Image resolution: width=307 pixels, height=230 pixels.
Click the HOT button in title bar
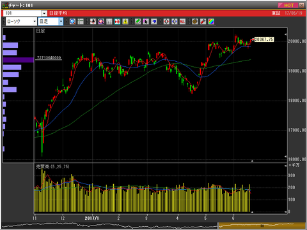pyautogui.click(x=288, y=5)
